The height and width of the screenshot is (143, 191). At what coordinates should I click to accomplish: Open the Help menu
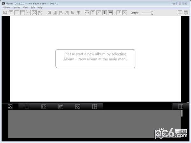point(40,7)
